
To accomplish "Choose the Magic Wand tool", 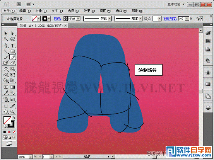I will 6,39.
